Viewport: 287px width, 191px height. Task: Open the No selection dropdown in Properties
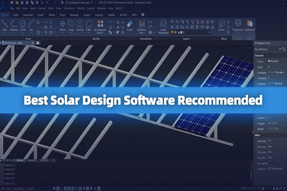(280, 49)
